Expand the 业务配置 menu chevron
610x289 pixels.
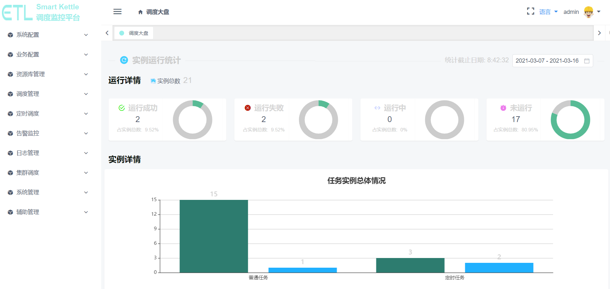pyautogui.click(x=86, y=55)
